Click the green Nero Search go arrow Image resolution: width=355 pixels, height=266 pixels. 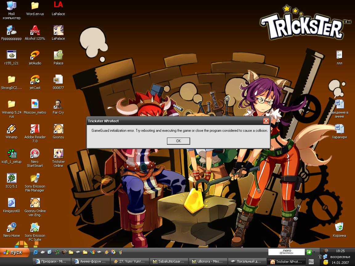pyautogui.click(x=309, y=252)
